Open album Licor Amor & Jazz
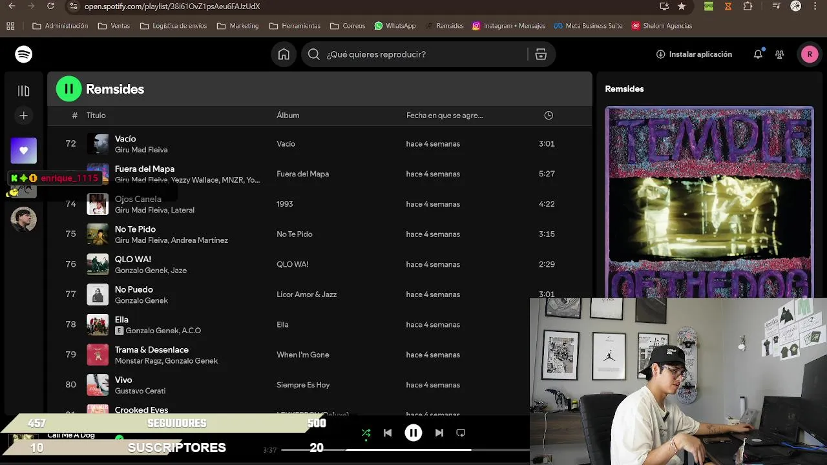Screen dimensions: 827x465 [306, 294]
